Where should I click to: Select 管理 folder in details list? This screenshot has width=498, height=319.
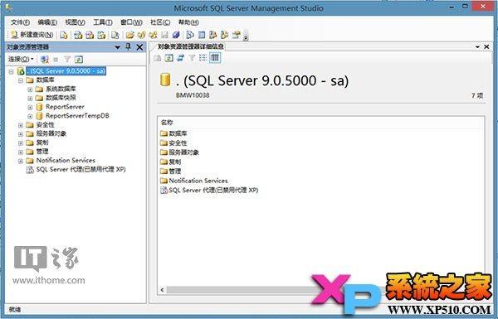pos(170,172)
